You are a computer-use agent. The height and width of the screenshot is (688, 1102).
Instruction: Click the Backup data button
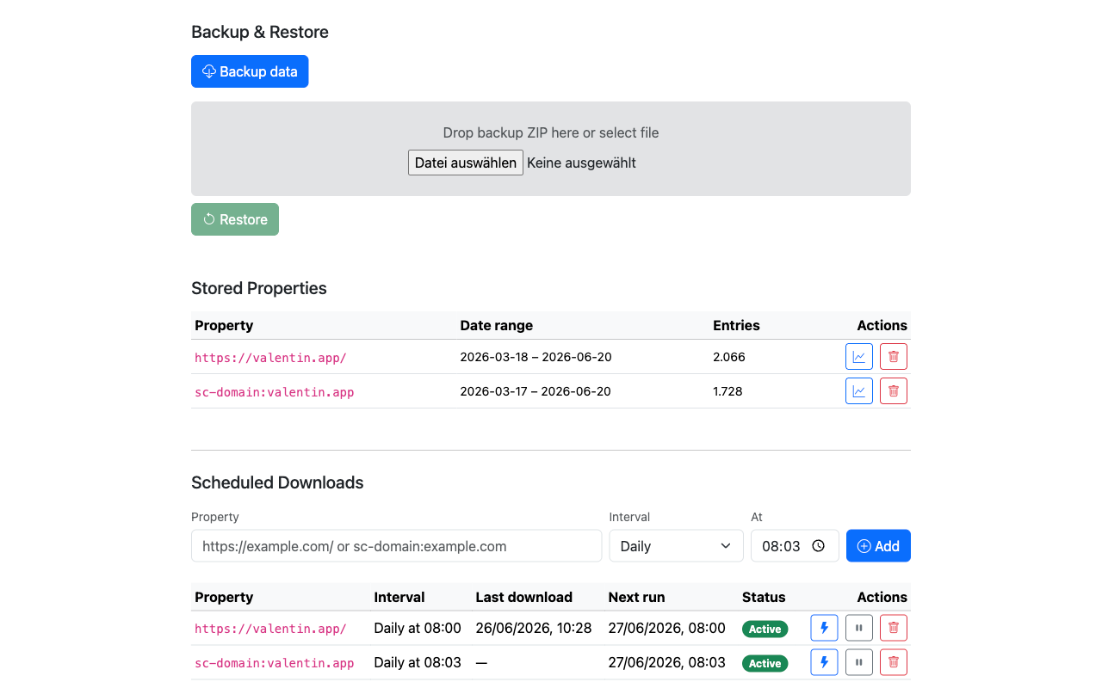tap(250, 71)
